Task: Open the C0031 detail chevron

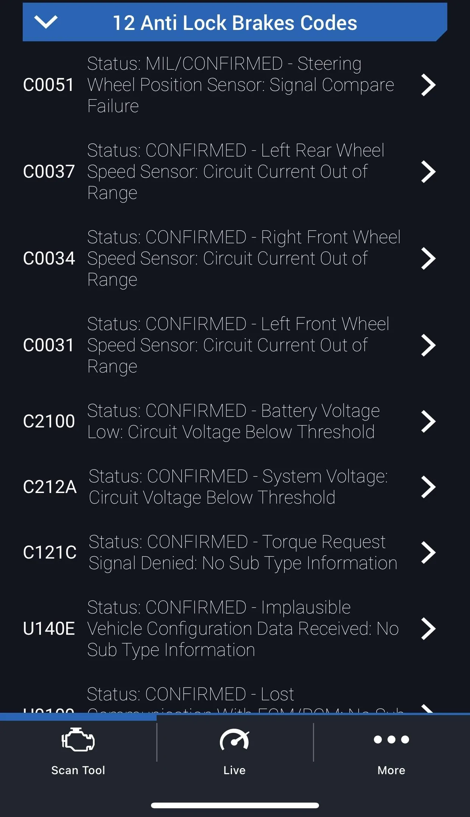Action: coord(428,345)
